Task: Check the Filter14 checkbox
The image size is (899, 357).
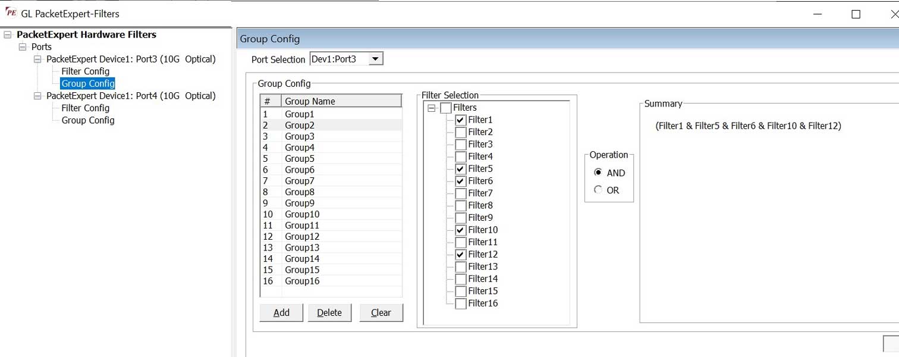Action: coord(461,279)
